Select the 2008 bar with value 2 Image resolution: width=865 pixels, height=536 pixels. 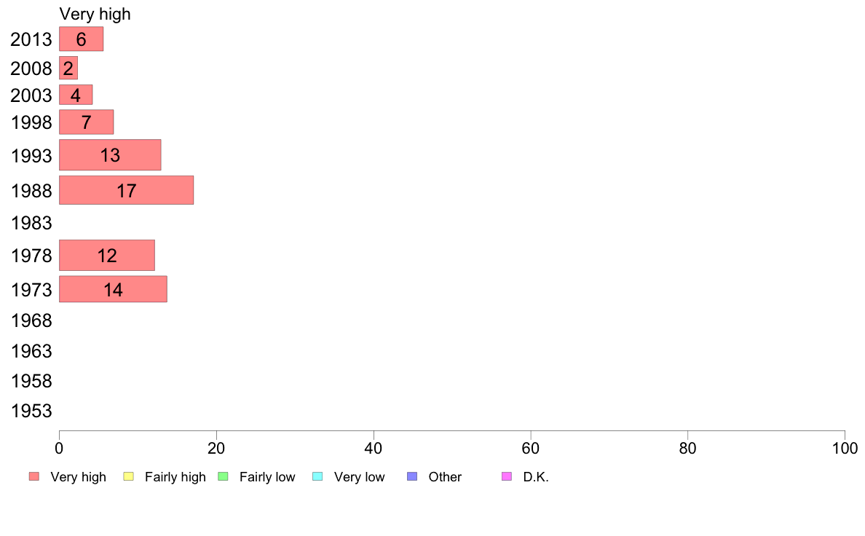(68, 68)
